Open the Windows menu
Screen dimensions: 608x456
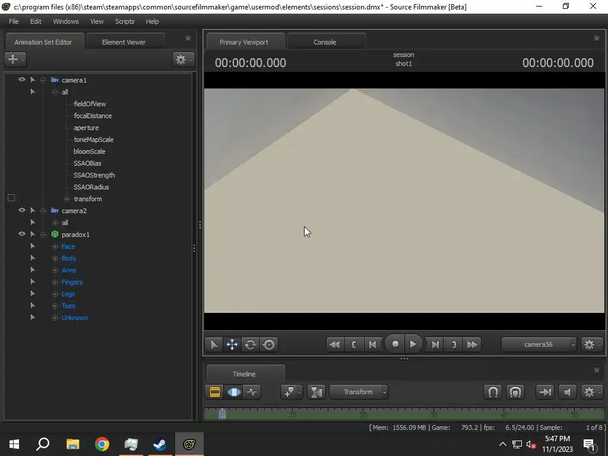(x=65, y=21)
